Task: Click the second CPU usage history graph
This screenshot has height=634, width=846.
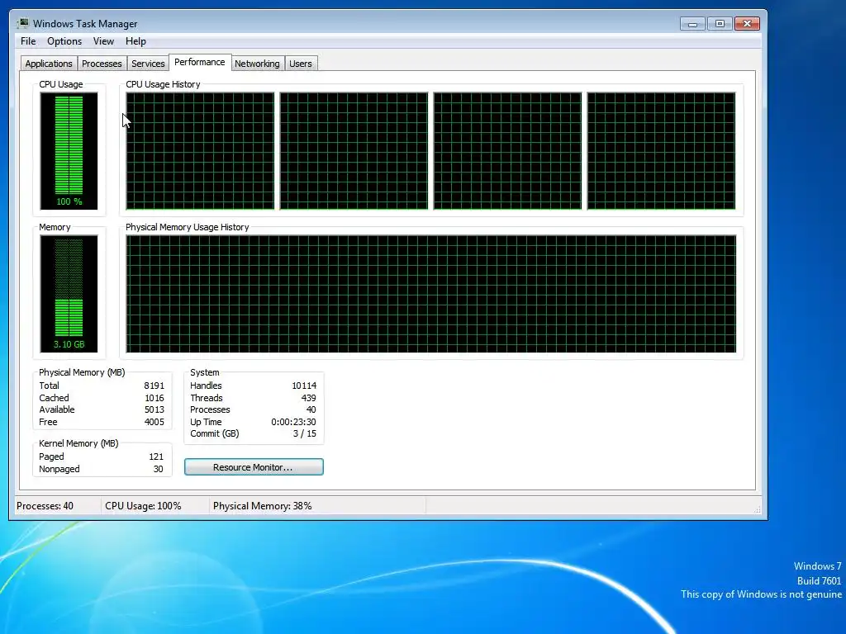Action: tap(354, 151)
